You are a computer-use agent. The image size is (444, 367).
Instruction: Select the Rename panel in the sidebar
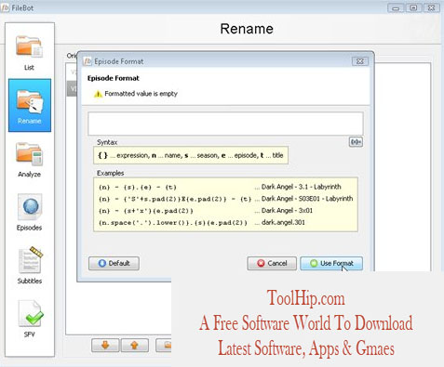click(30, 105)
